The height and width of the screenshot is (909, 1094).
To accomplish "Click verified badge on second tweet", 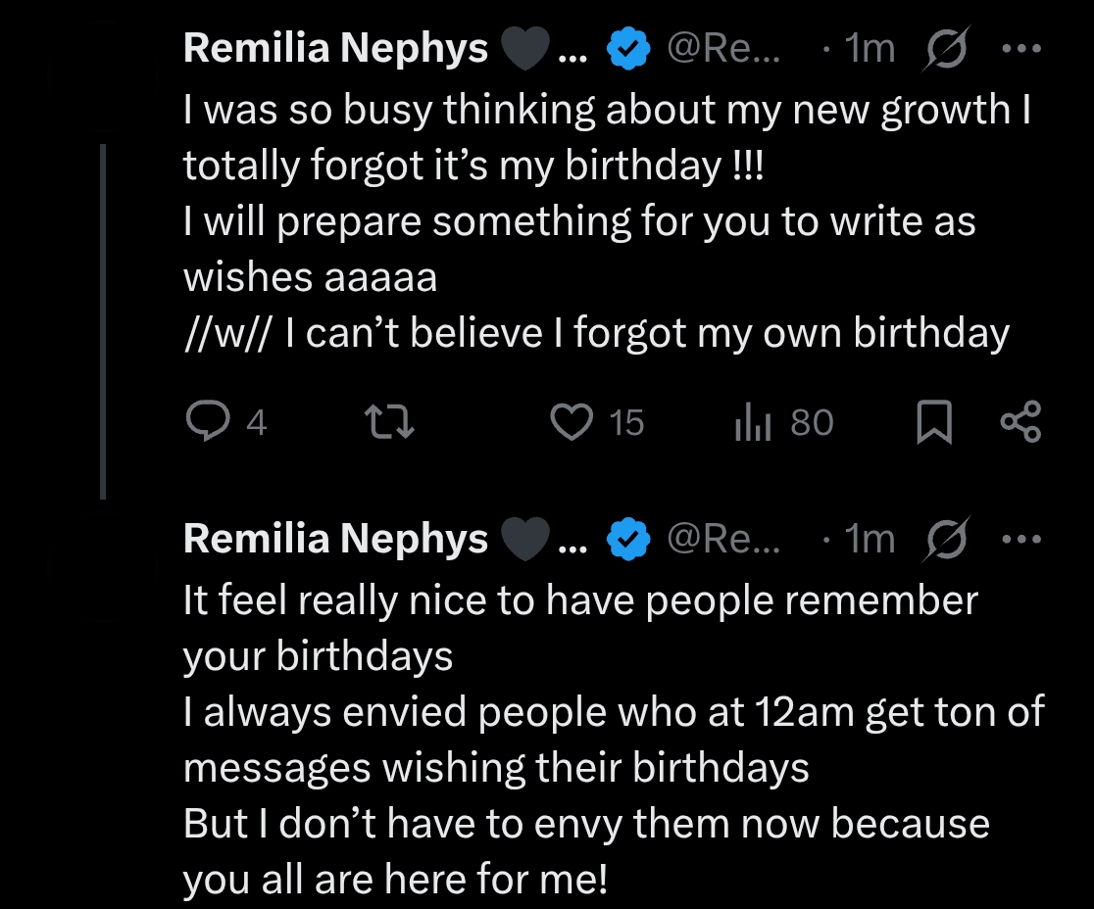I will [x=629, y=538].
